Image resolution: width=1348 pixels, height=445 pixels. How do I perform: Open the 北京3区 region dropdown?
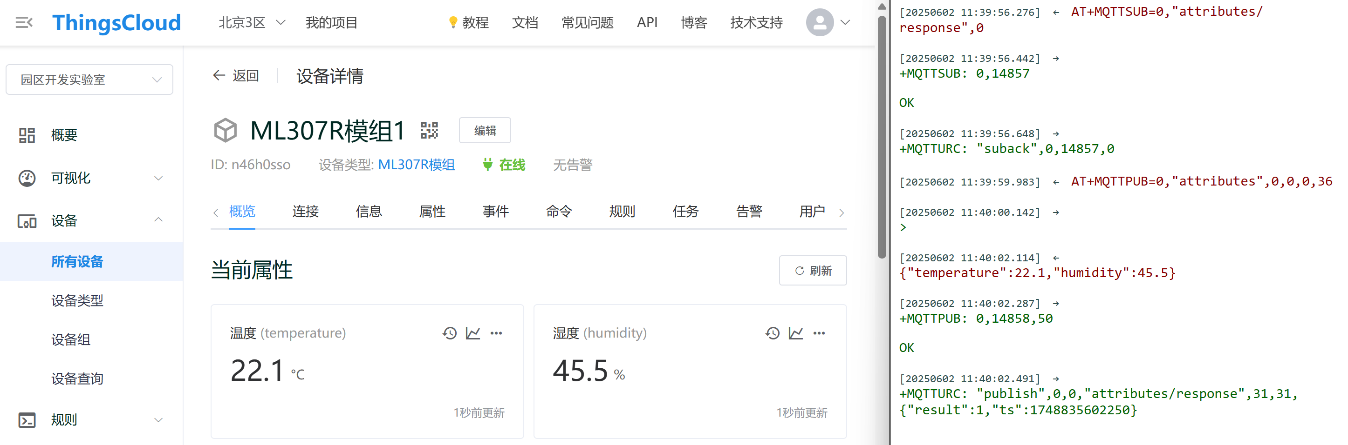pos(252,22)
